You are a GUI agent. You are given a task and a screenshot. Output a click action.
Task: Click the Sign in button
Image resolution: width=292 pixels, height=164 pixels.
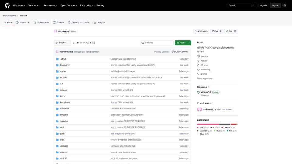[263, 5]
